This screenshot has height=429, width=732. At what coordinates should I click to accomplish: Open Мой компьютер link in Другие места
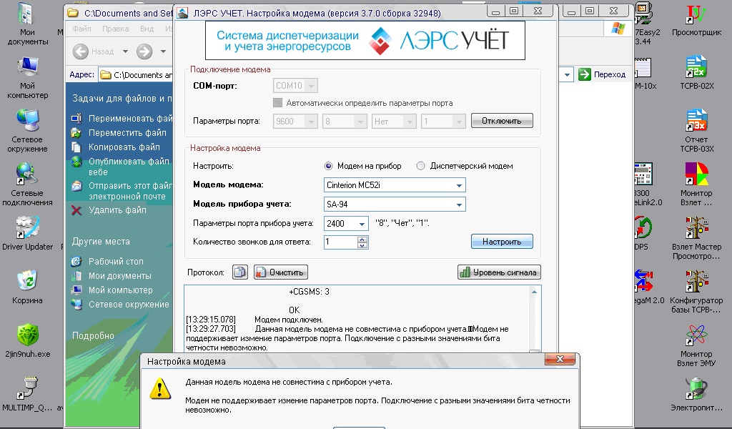coord(120,290)
